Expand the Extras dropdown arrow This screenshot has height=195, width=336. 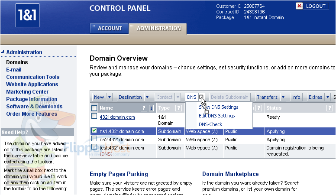click(x=328, y=97)
